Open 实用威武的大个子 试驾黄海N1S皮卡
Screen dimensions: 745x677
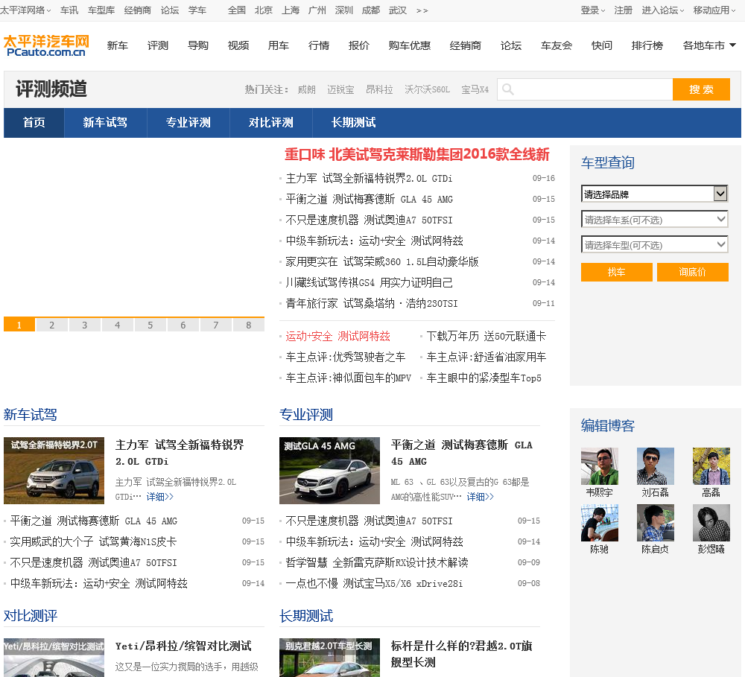point(93,541)
